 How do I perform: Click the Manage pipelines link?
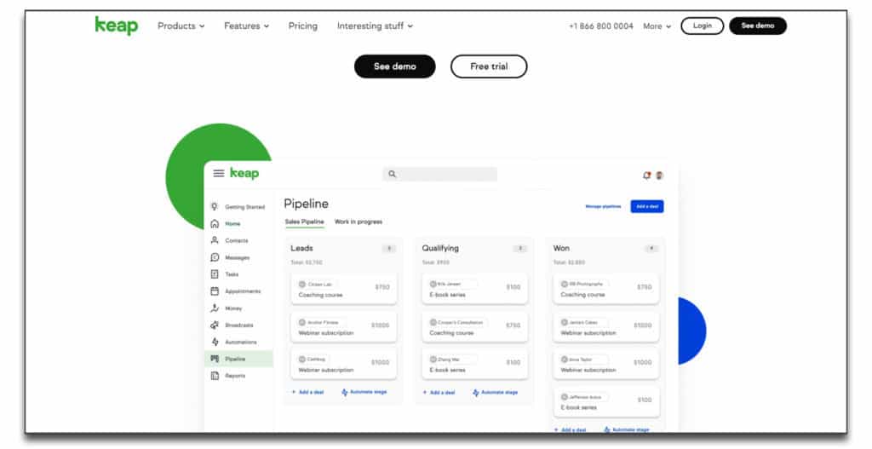click(x=603, y=206)
